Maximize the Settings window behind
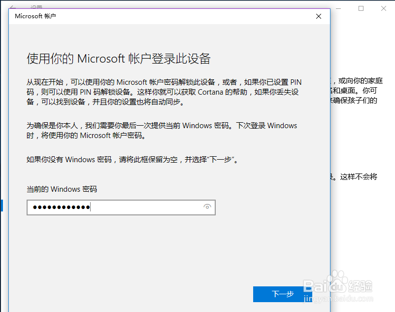The image size is (395, 312). [361, 8]
